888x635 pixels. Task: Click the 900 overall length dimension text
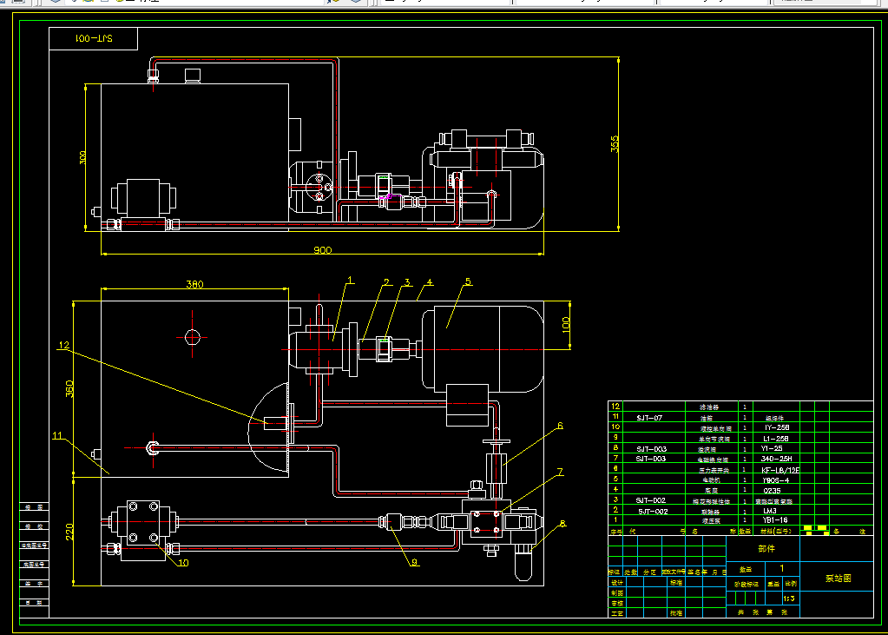pos(322,250)
